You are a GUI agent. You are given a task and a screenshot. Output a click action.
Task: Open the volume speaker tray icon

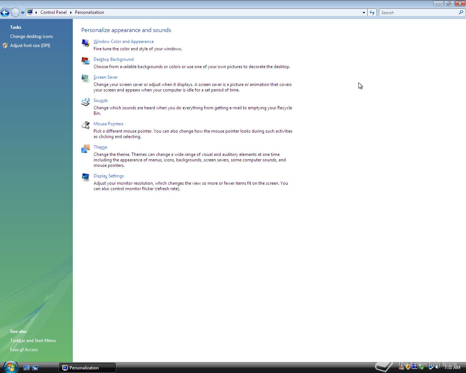[x=437, y=367]
